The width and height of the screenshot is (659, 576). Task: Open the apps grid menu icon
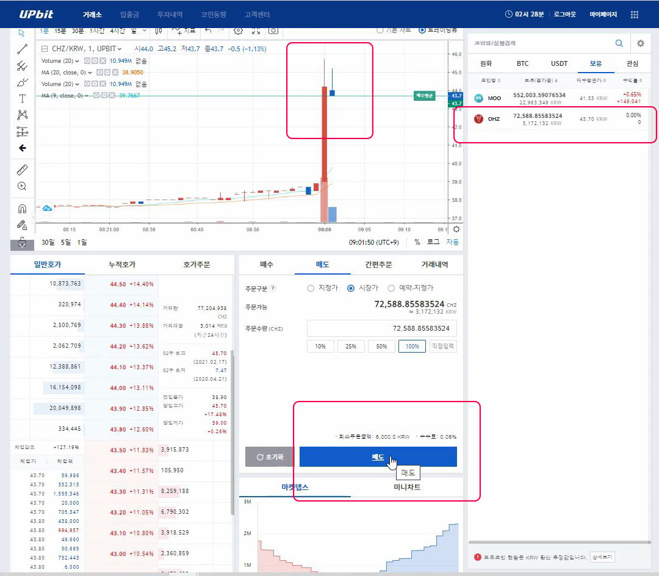click(x=635, y=14)
